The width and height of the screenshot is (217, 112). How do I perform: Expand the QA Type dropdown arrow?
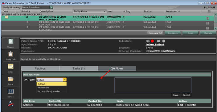[x=65, y=79]
